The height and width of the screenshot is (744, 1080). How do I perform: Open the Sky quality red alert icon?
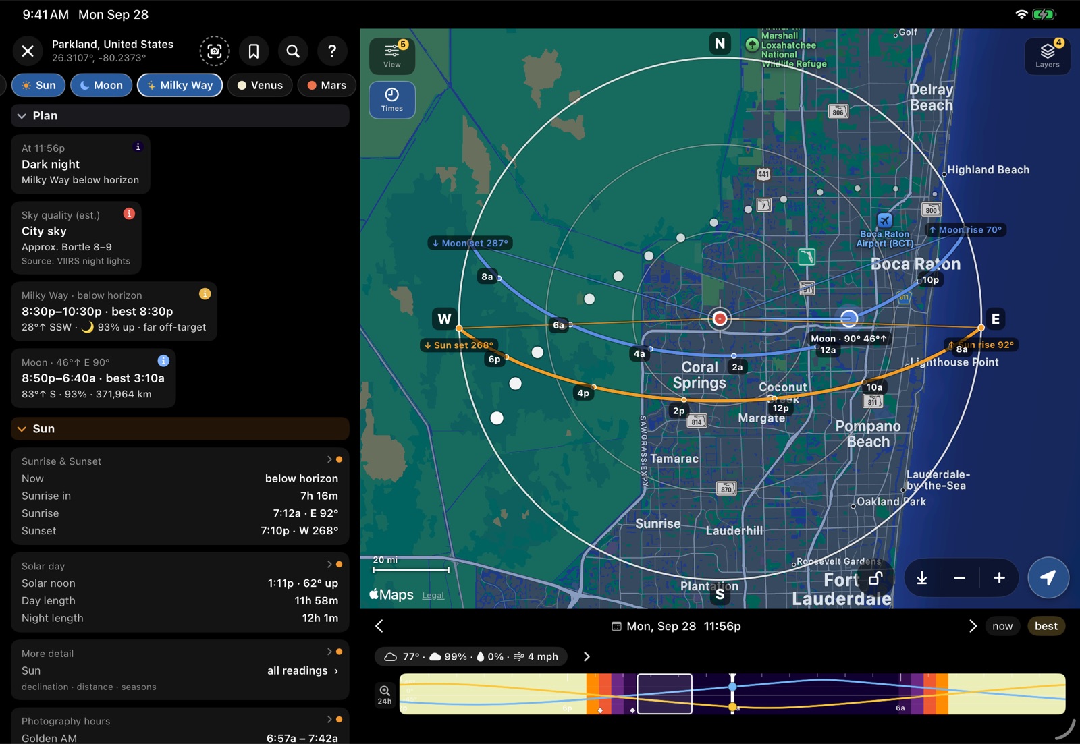(x=129, y=214)
